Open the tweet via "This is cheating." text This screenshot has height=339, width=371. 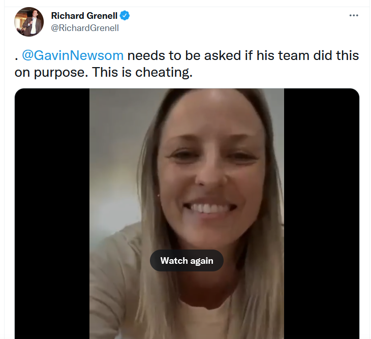142,72
